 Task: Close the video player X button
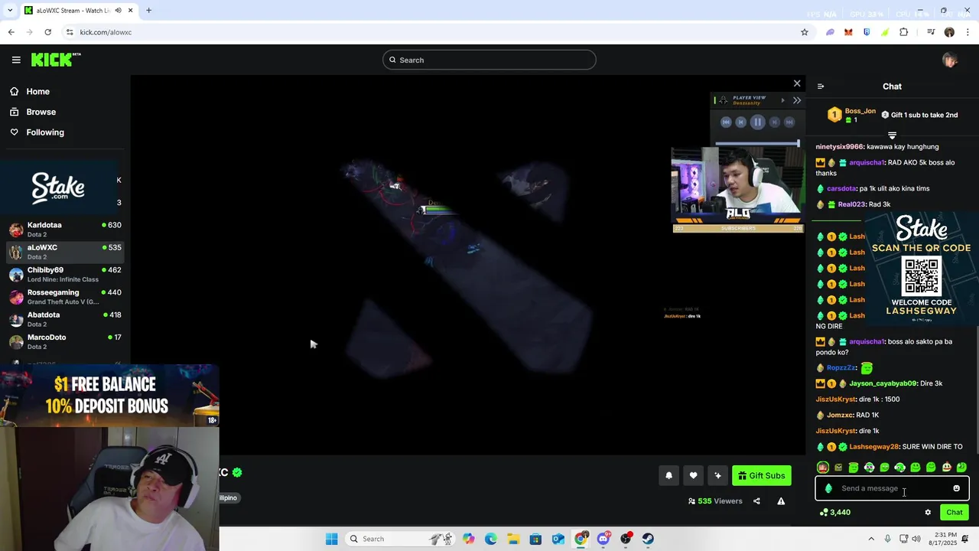797,83
